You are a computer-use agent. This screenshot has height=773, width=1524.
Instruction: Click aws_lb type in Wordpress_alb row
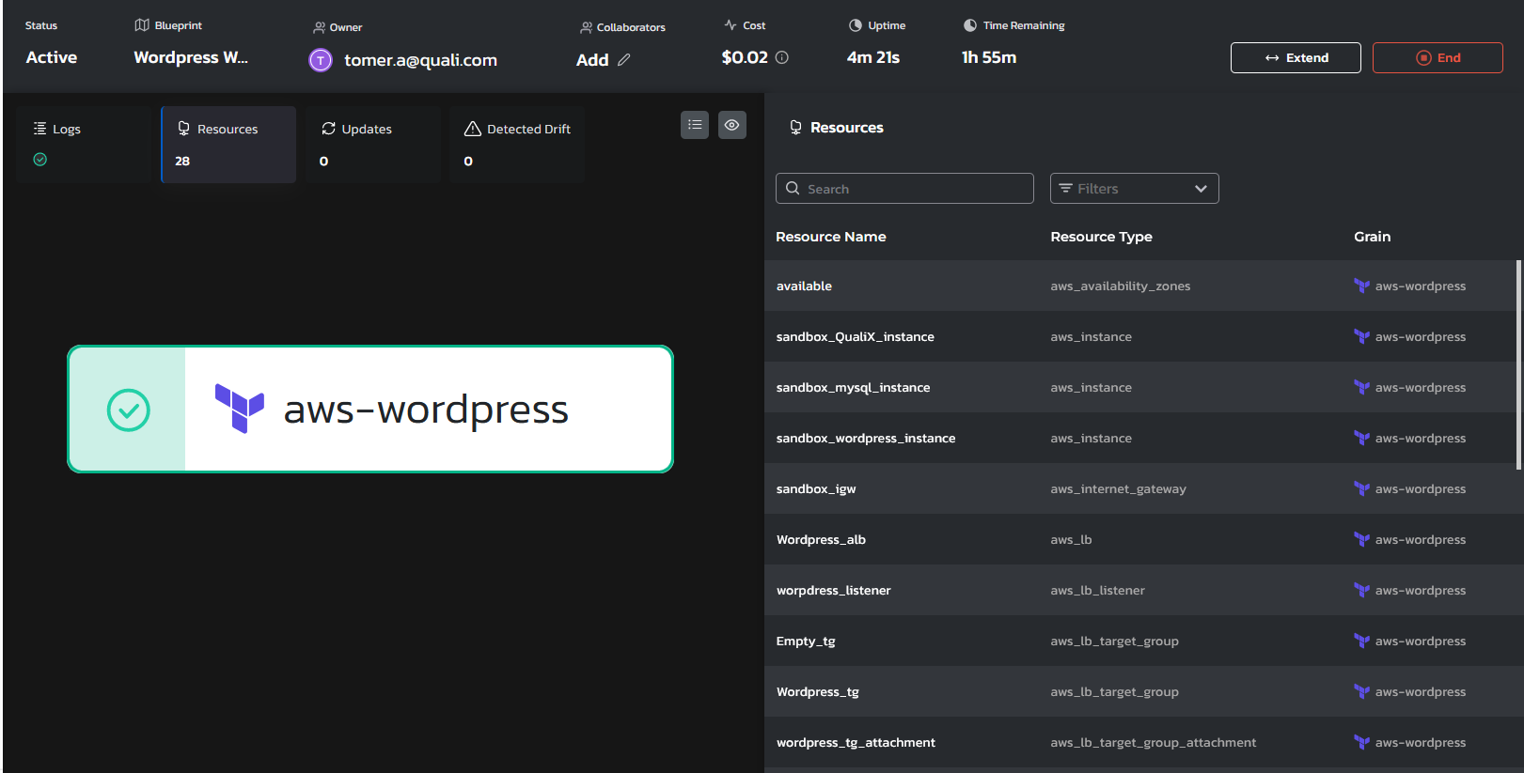(x=1071, y=539)
